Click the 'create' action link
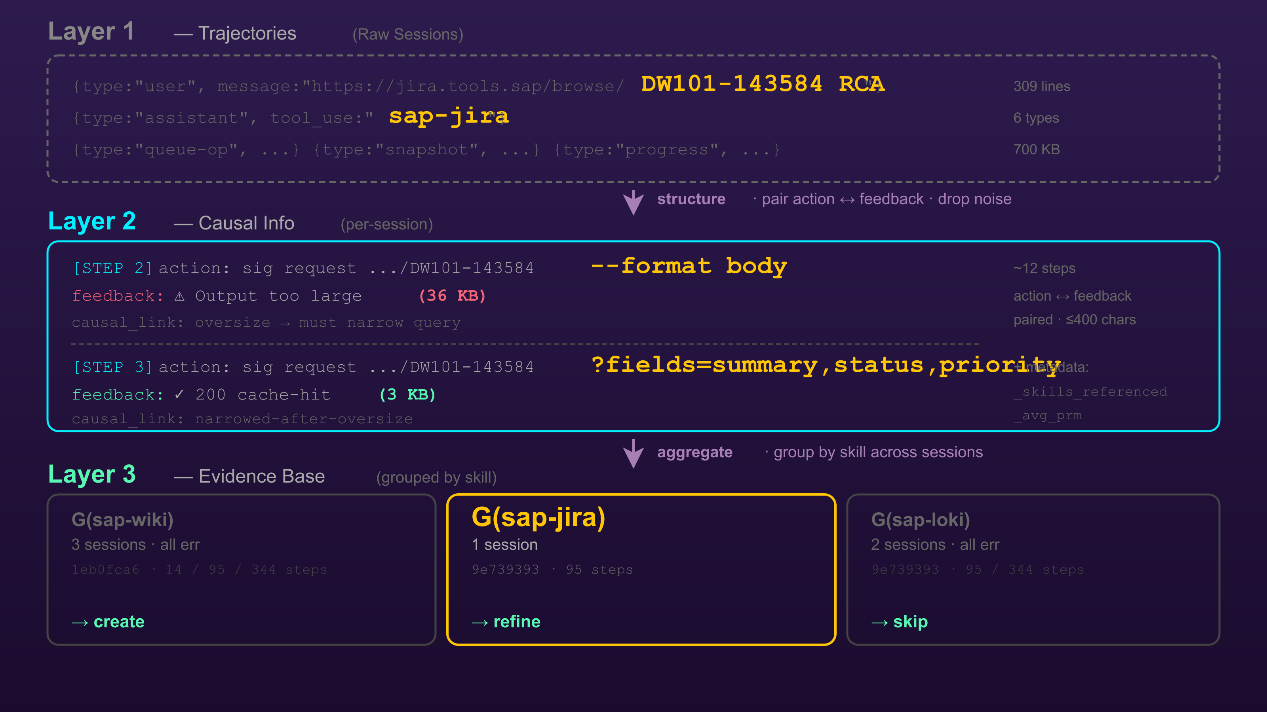 pos(119,622)
